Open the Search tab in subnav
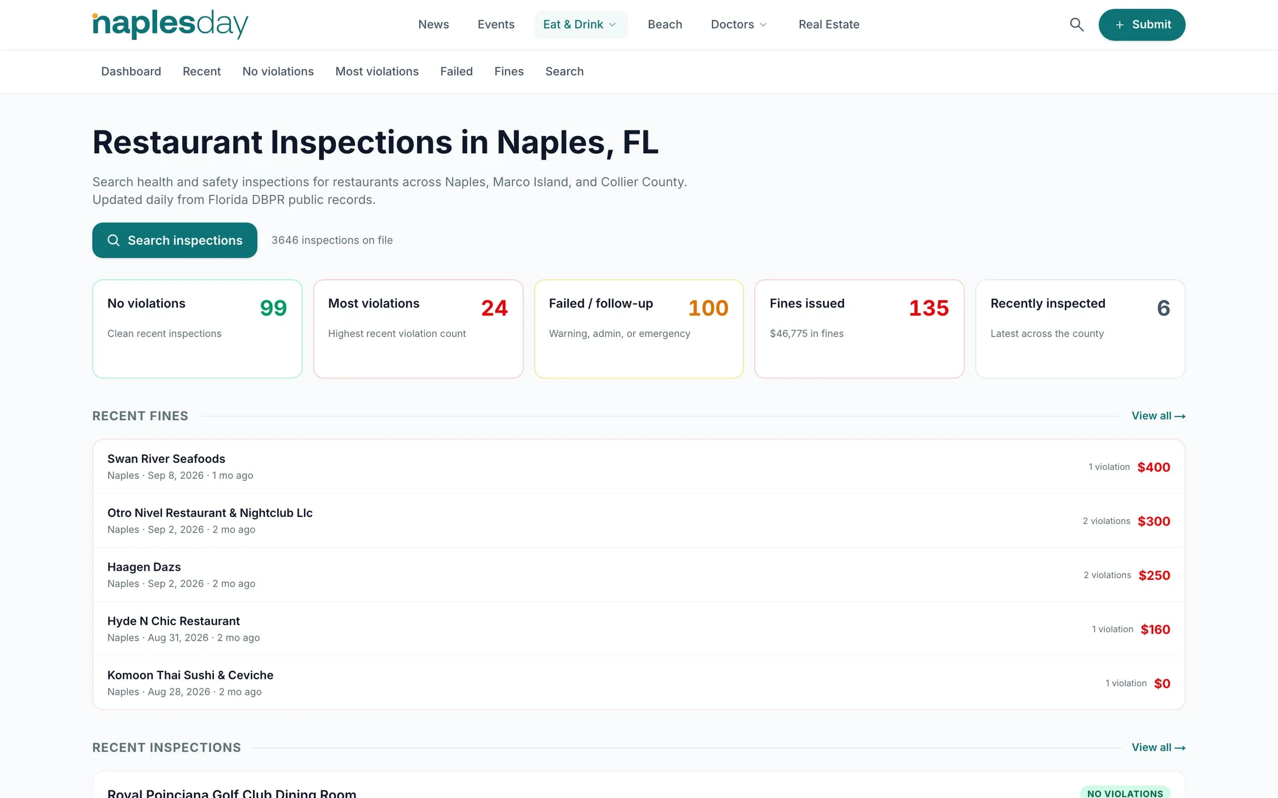The width and height of the screenshot is (1278, 798). pyautogui.click(x=564, y=71)
